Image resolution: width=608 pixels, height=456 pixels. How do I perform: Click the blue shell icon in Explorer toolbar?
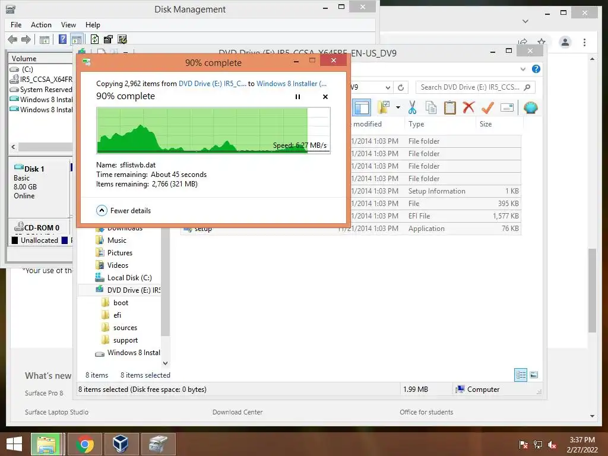(x=530, y=107)
